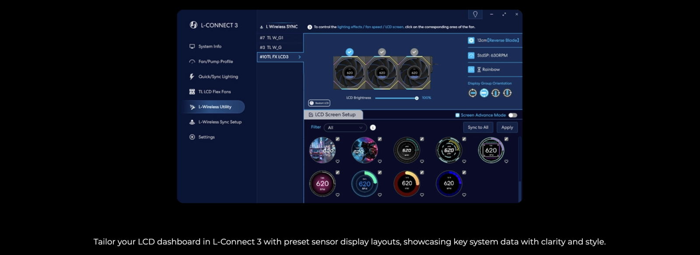Select the highlighted second orientation icon
Screen dimensions: 700x255
[484, 93]
